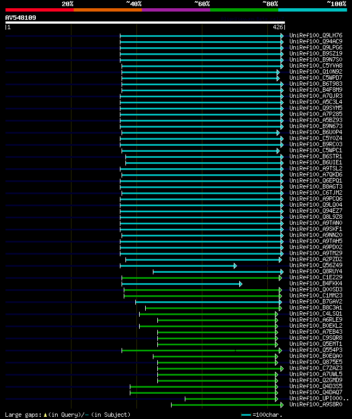Select the UniRef100_B9N673 hit name

click(x=316, y=126)
